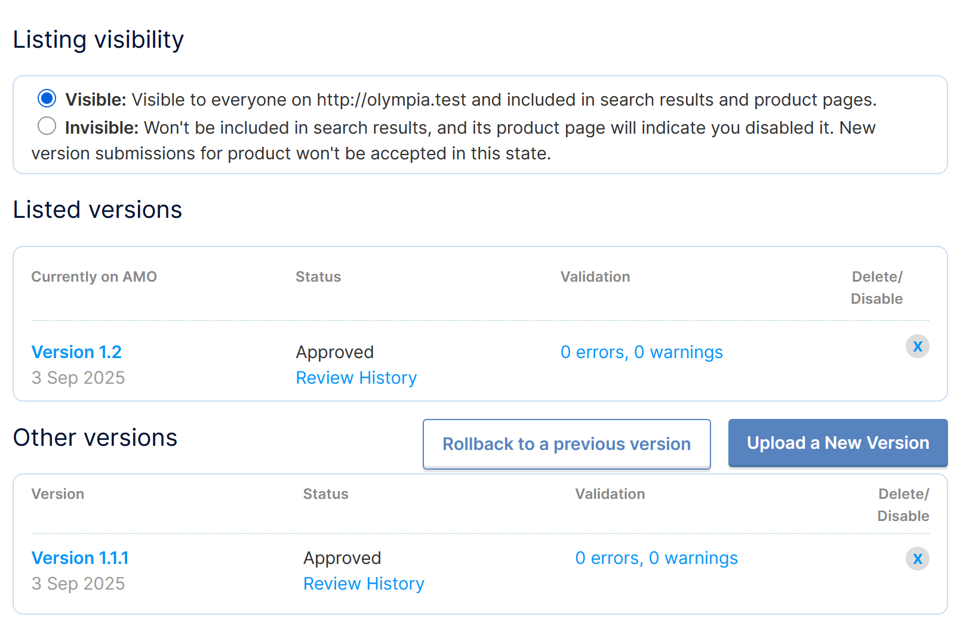Click Rollback to a previous version
Viewport: 963px width, 629px height.
(x=566, y=444)
